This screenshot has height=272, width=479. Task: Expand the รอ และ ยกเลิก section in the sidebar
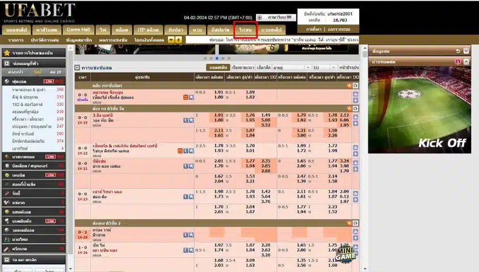(33, 260)
